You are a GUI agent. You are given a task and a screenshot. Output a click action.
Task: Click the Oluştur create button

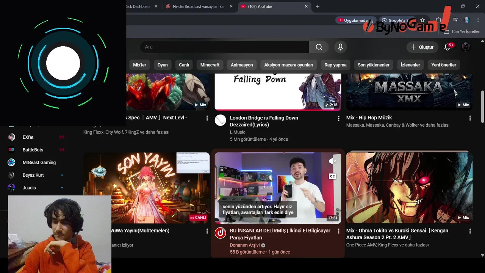[x=422, y=47]
